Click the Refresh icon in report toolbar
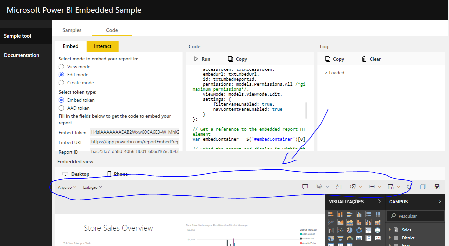 pos(409,187)
